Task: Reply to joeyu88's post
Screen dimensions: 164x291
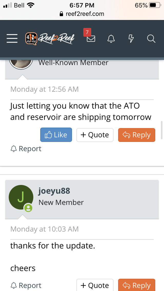Action: click(137, 285)
